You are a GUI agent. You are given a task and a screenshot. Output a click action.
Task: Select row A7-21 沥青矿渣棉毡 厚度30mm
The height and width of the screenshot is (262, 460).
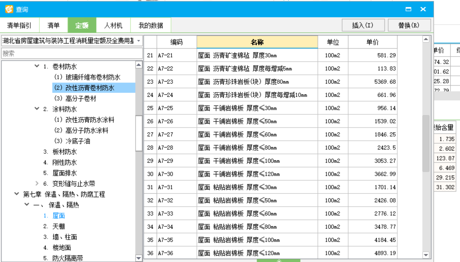[x=270, y=55]
